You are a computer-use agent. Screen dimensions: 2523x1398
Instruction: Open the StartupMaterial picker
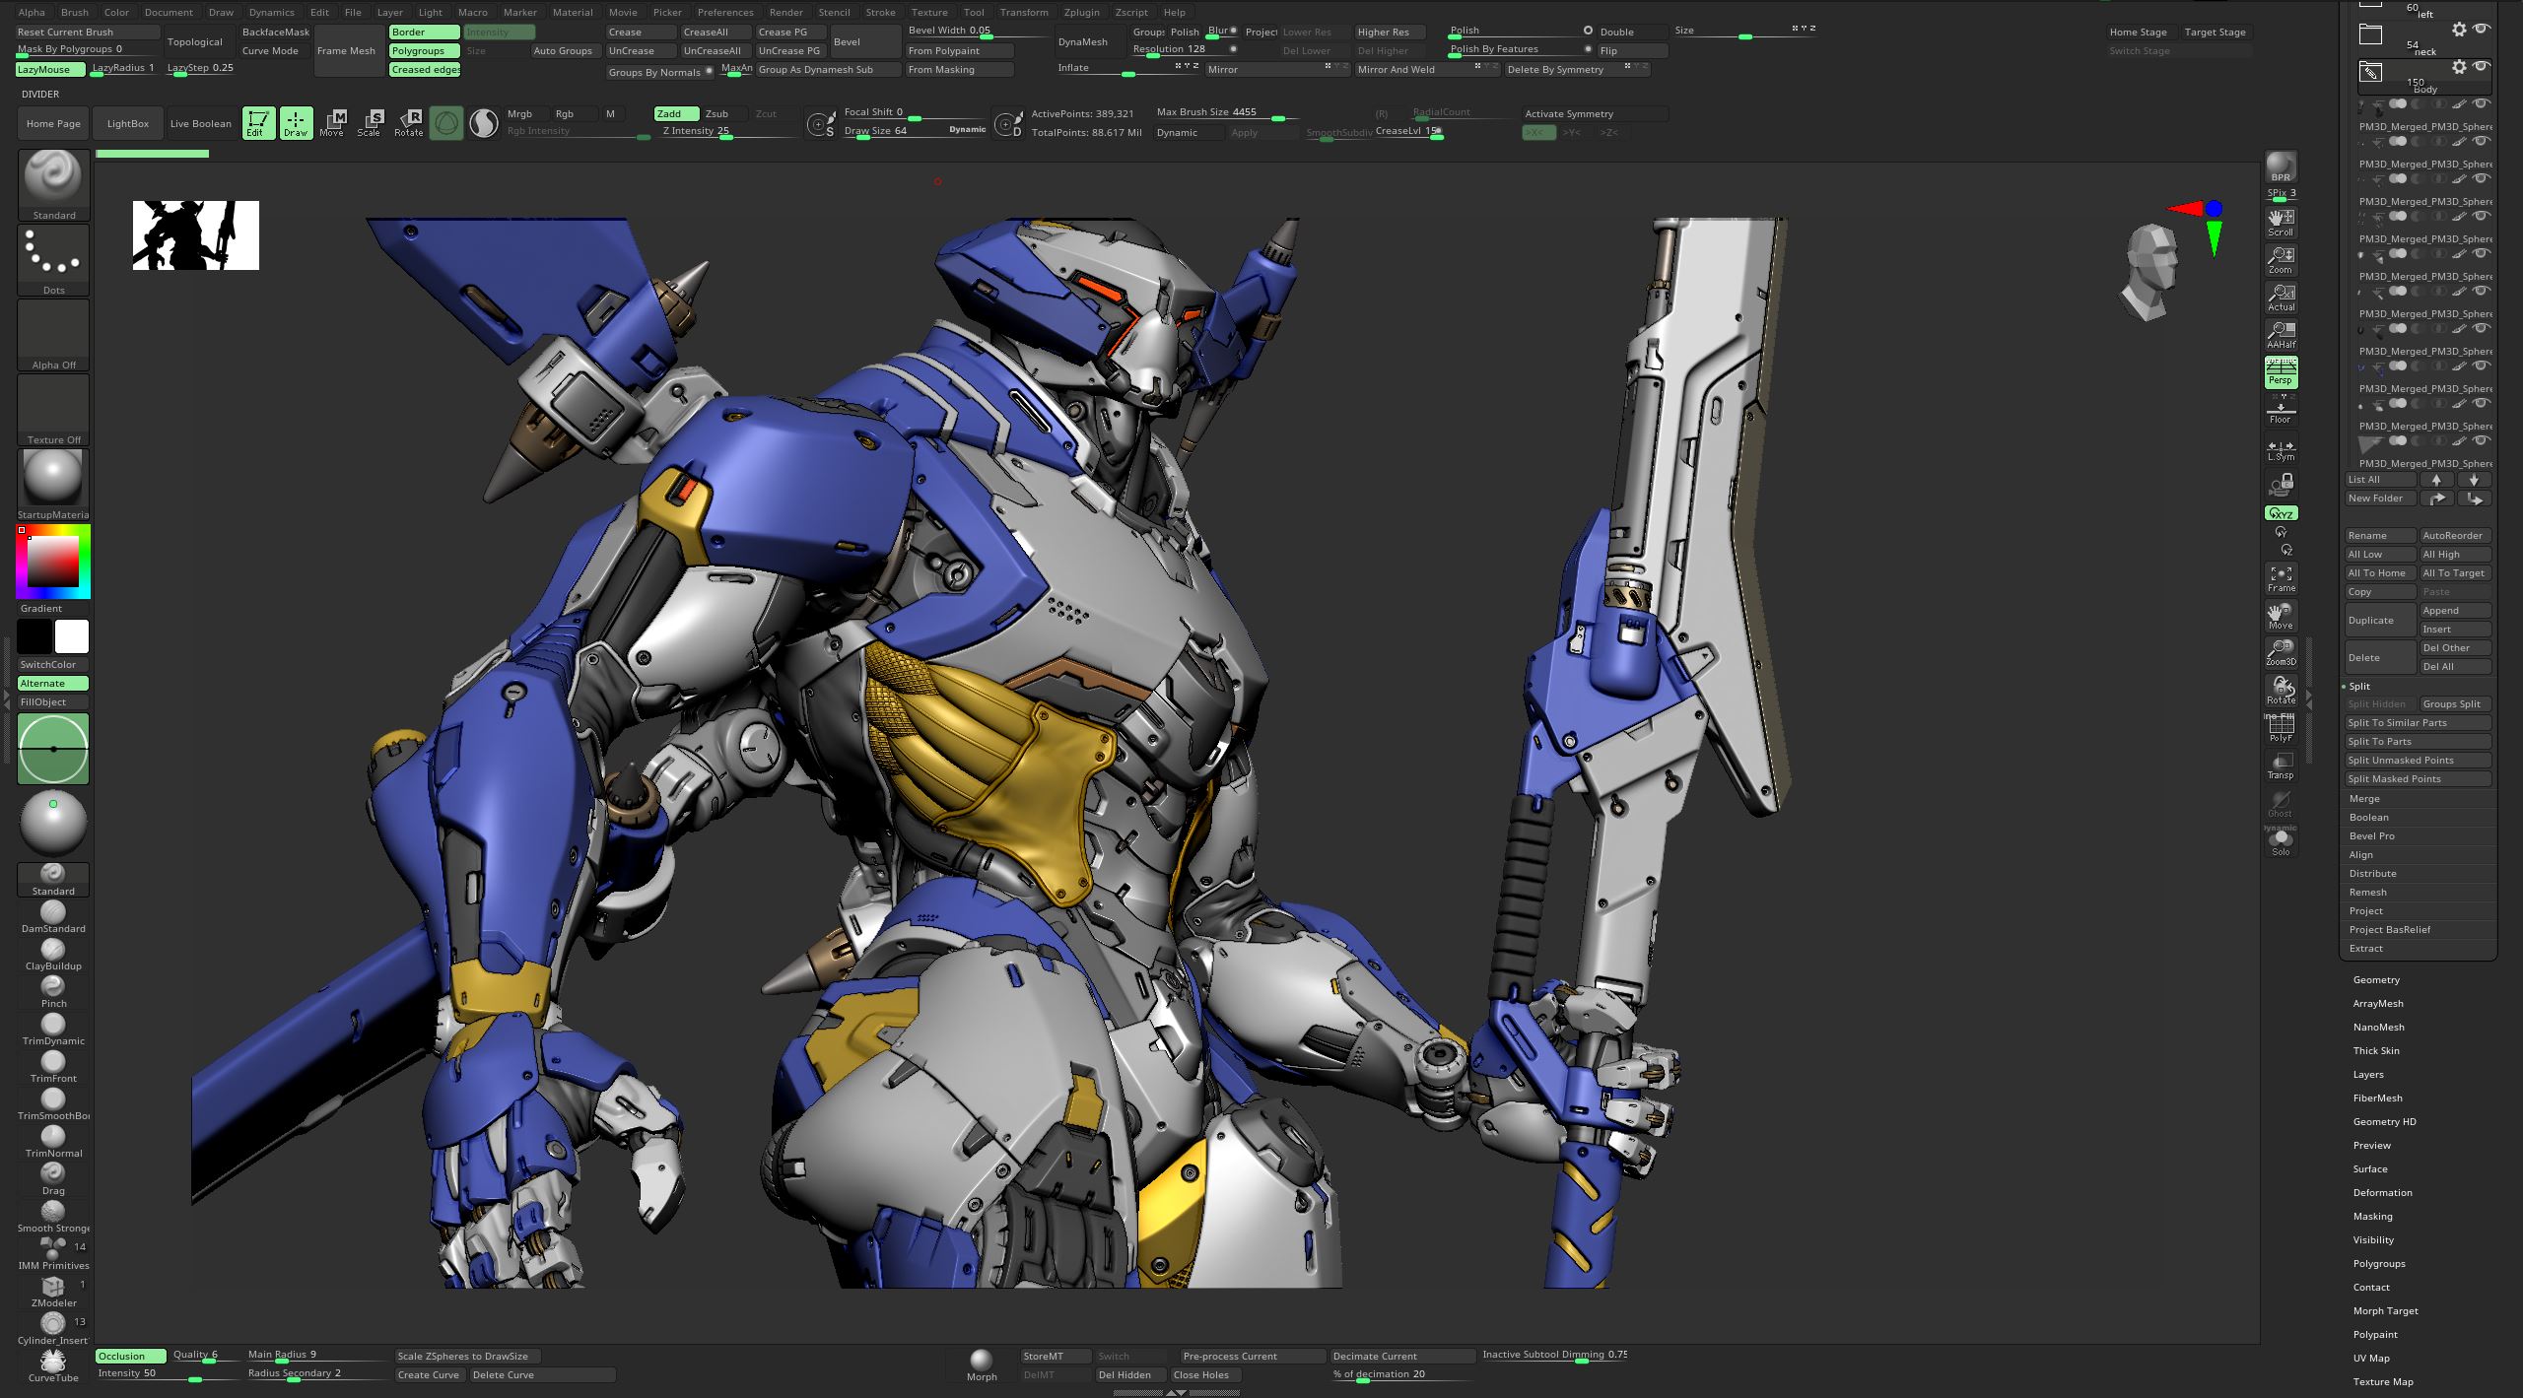tap(53, 485)
